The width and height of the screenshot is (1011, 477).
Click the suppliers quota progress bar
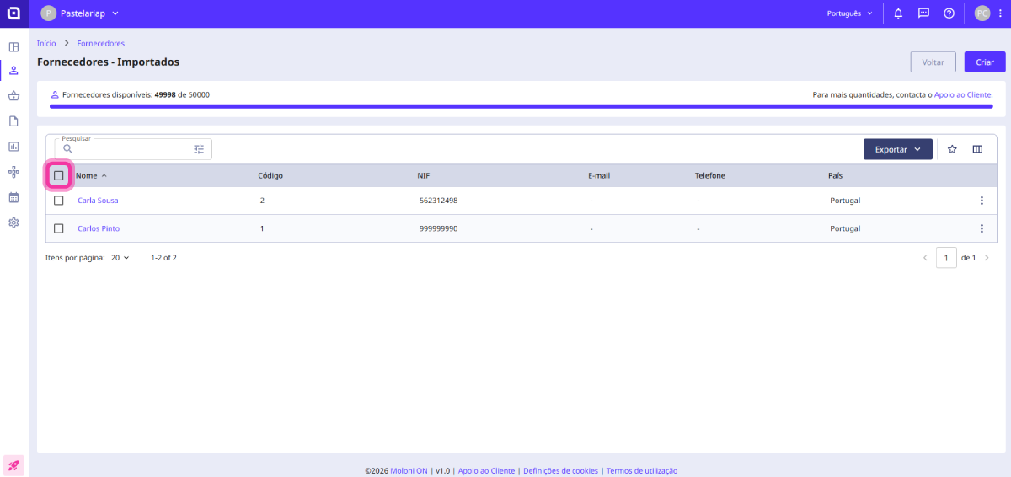point(521,106)
